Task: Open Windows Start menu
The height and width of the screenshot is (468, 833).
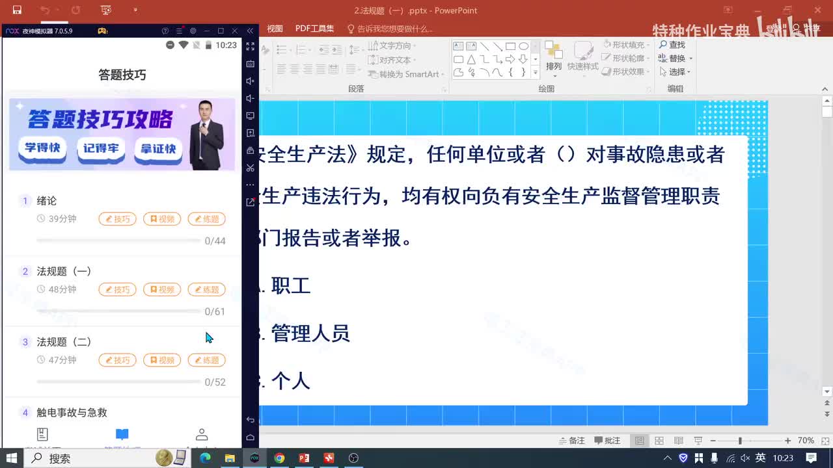Action: (x=12, y=458)
